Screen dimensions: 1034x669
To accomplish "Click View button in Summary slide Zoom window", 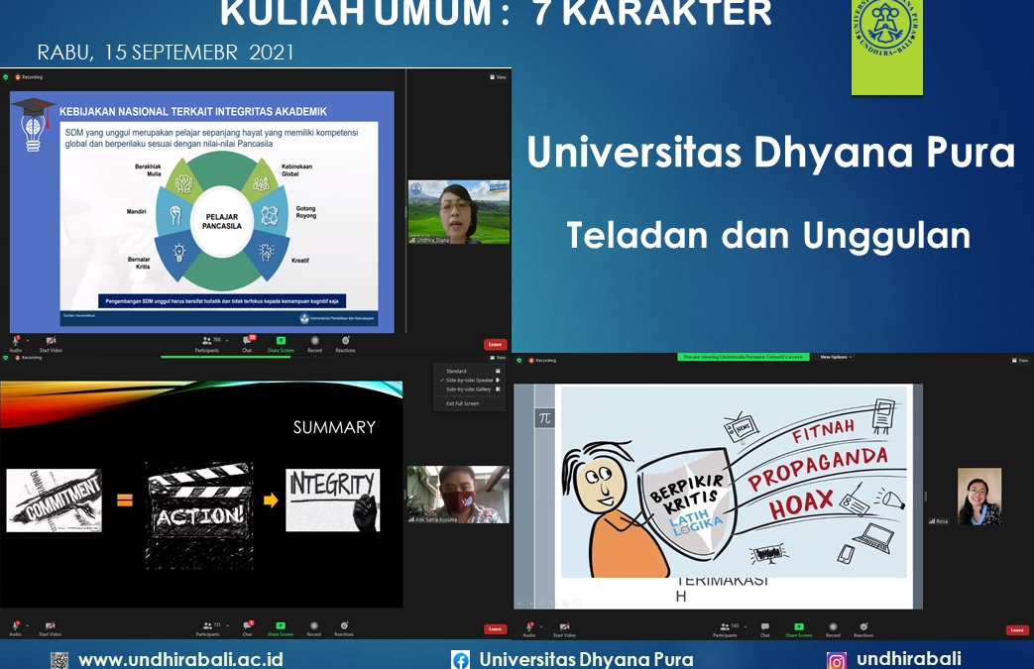I will click(499, 357).
